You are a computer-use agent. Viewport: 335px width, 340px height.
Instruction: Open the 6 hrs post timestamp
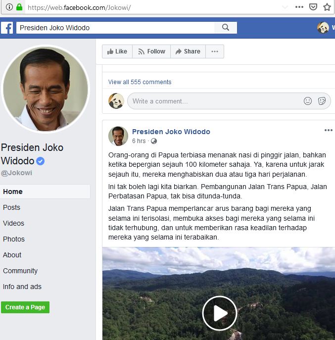pos(139,141)
